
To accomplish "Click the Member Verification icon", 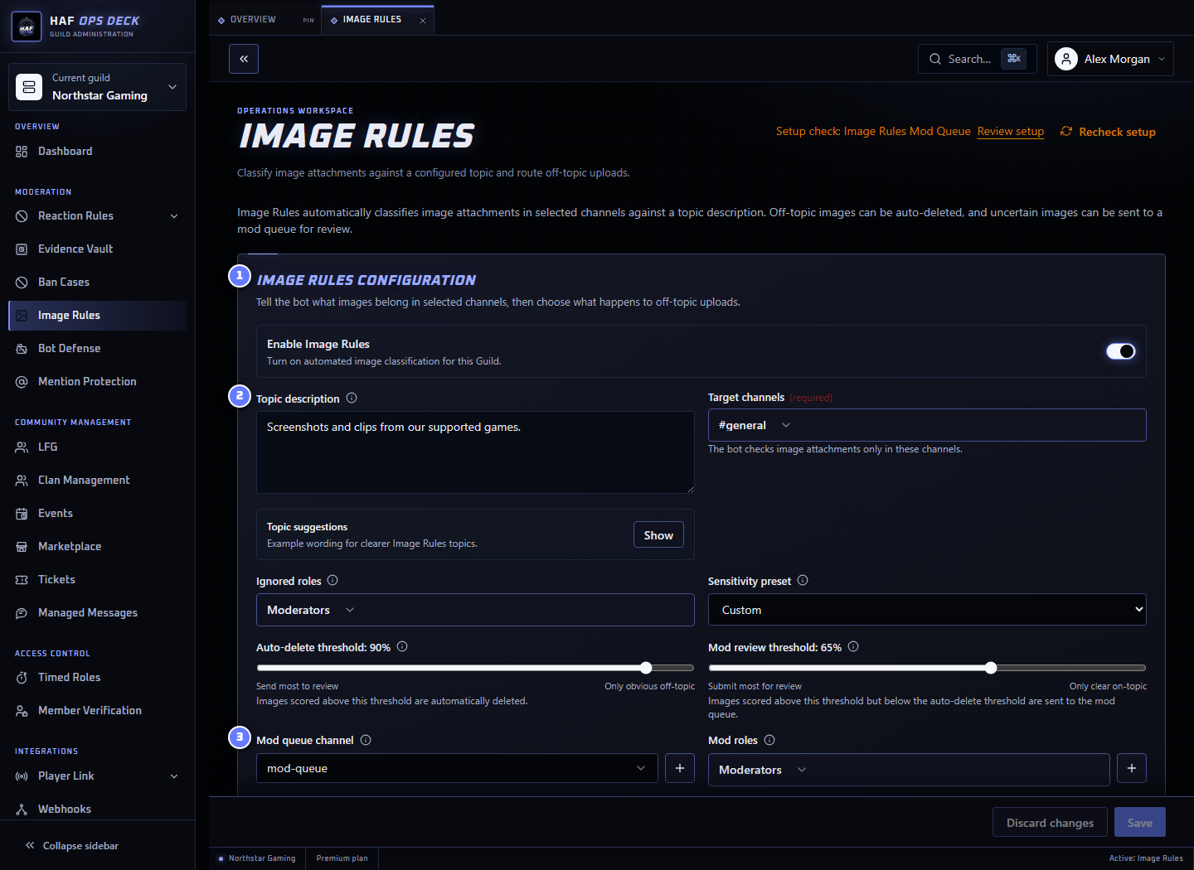I will pyautogui.click(x=22, y=711).
